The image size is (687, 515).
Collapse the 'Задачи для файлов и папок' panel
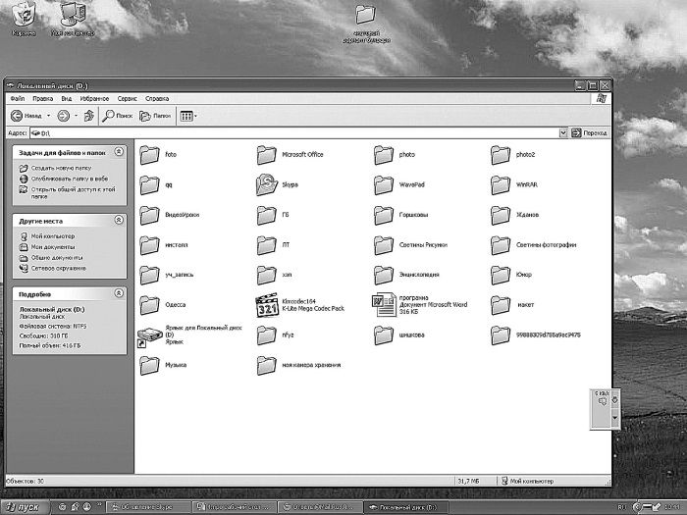coord(119,152)
